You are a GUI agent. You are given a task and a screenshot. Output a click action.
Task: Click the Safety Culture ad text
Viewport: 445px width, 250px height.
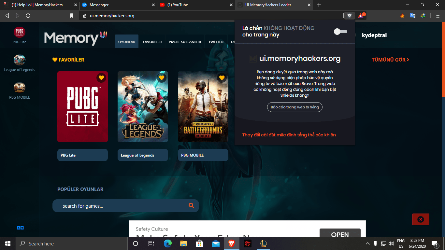[x=152, y=229]
